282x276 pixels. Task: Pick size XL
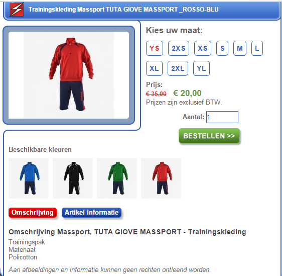tap(154, 68)
